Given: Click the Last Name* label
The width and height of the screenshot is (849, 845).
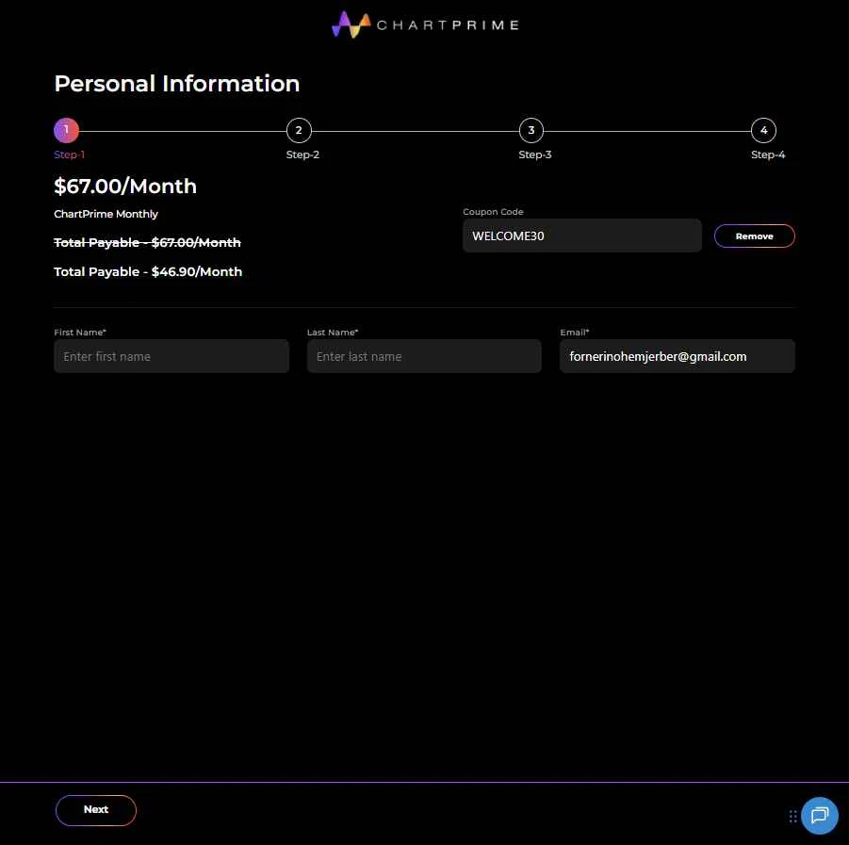Looking at the screenshot, I should click(x=333, y=333).
